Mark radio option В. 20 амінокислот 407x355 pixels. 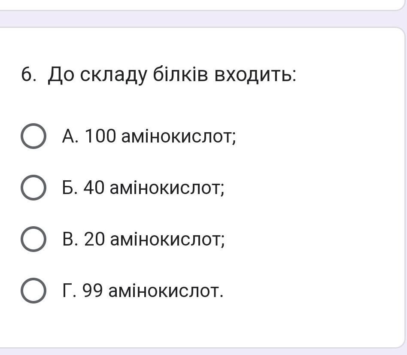(33, 239)
